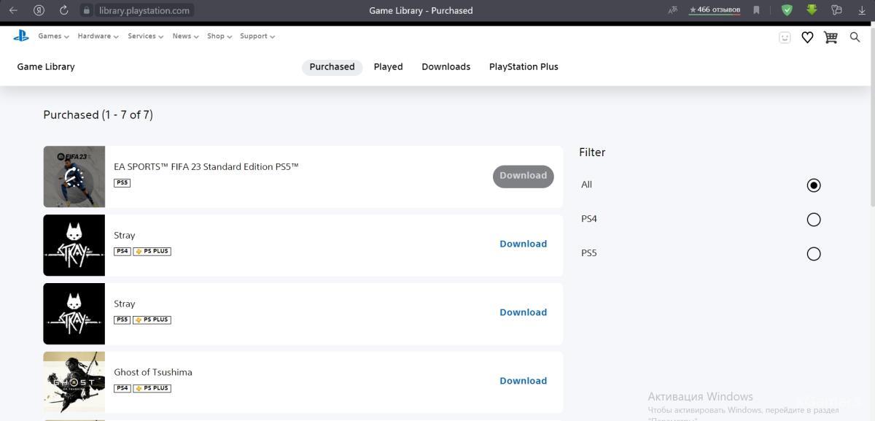Open the browser extensions icon

pos(836,10)
